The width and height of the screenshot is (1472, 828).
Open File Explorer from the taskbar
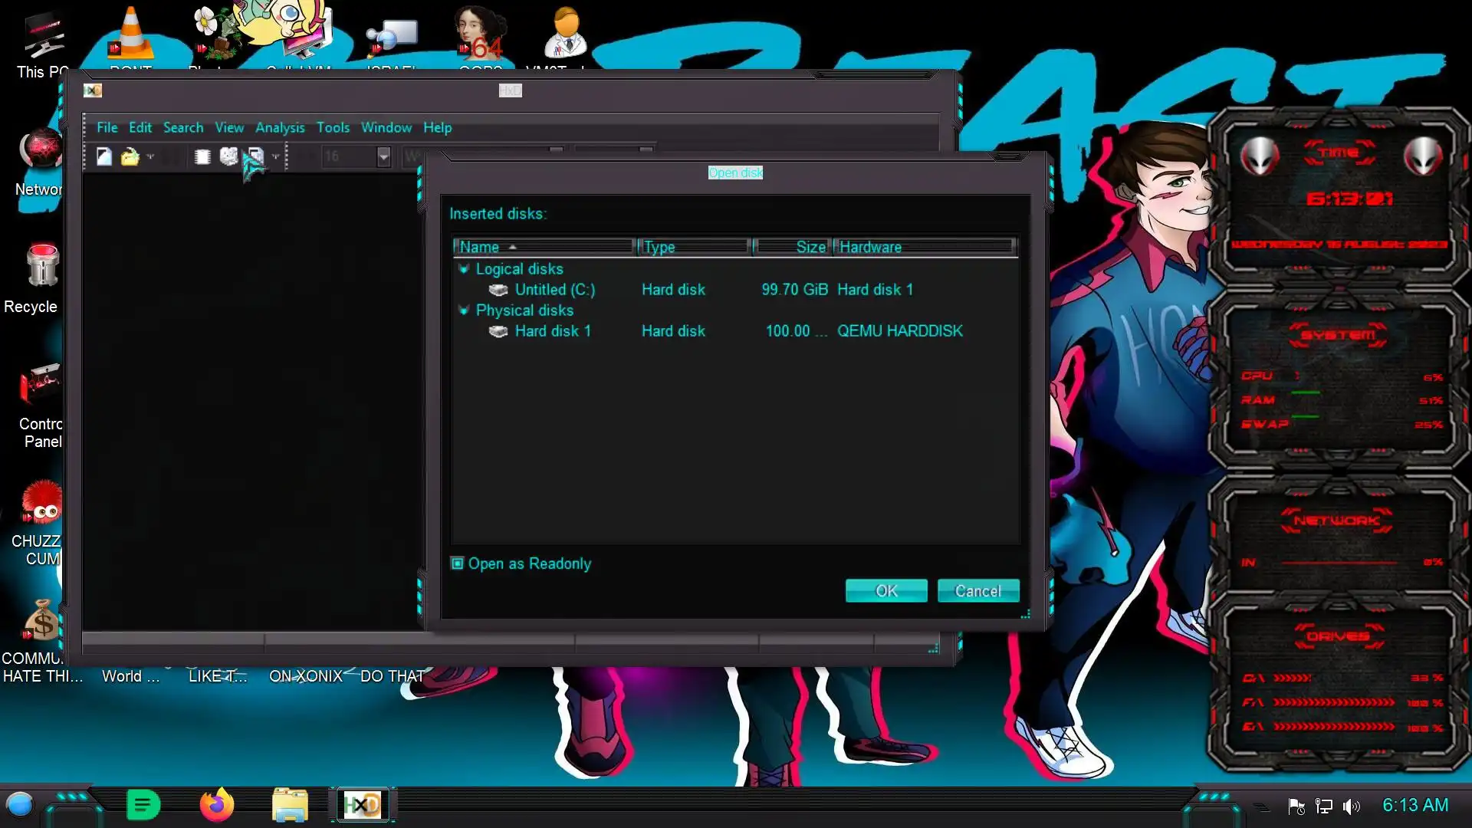(x=290, y=805)
